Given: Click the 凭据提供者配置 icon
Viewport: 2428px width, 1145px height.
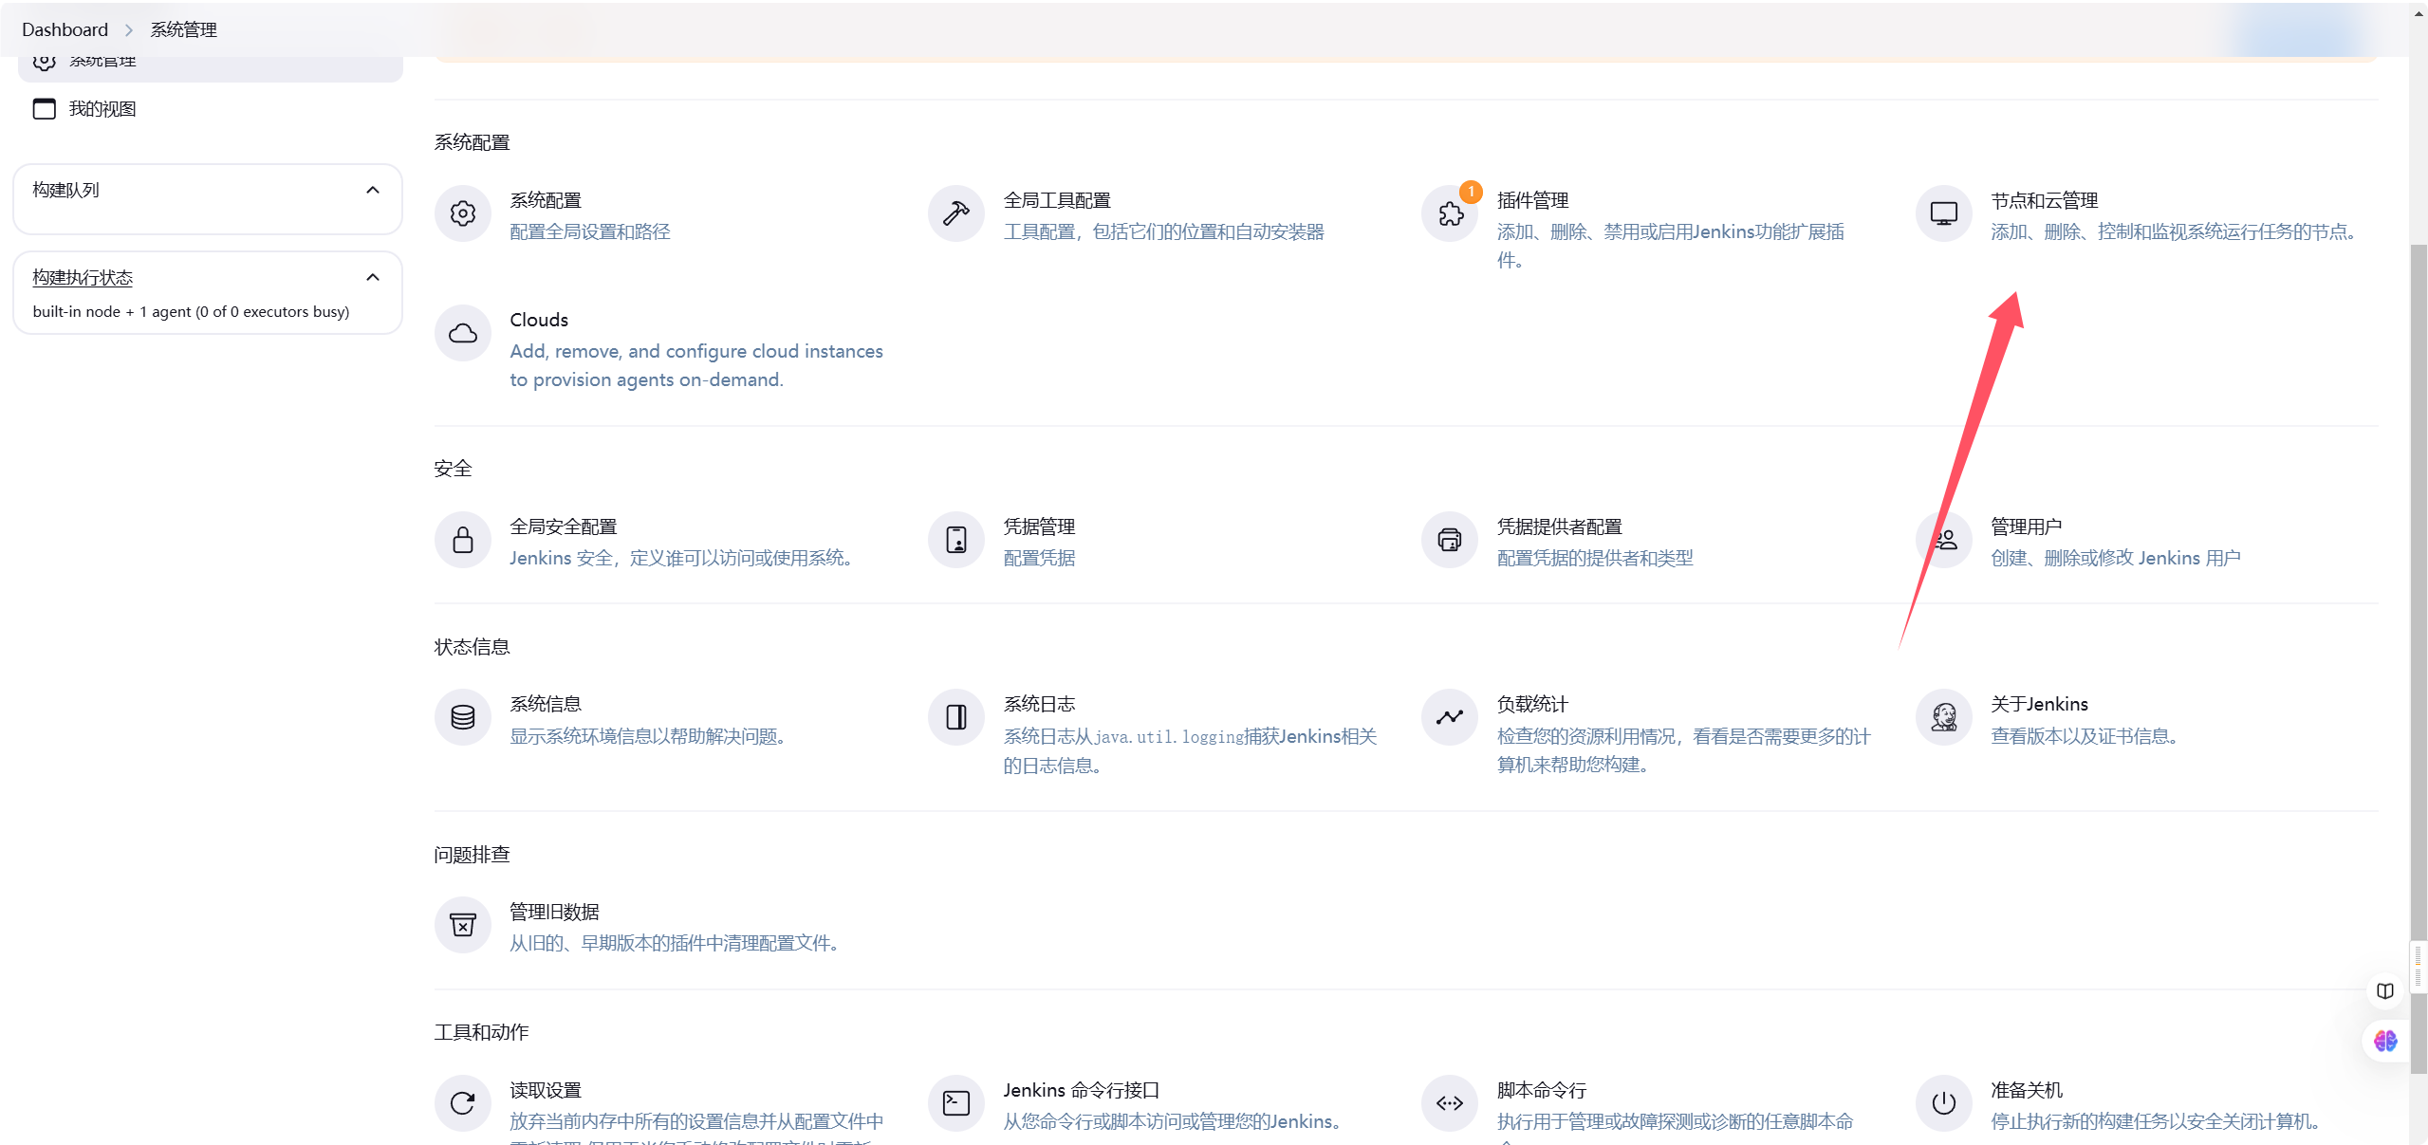Looking at the screenshot, I should [1449, 540].
